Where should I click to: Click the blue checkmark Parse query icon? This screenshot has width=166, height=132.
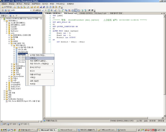pos(43,10)
